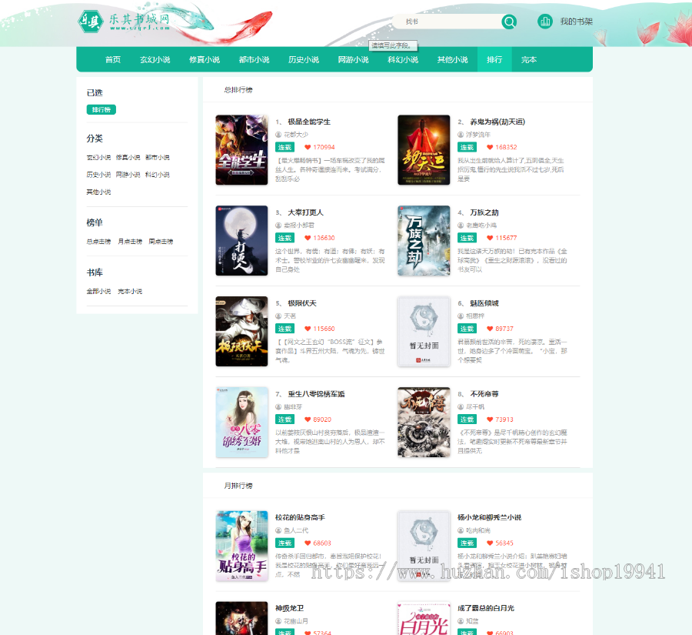Click author name 卖报小郎君
Screen dimensions: 692x635
tap(299, 226)
